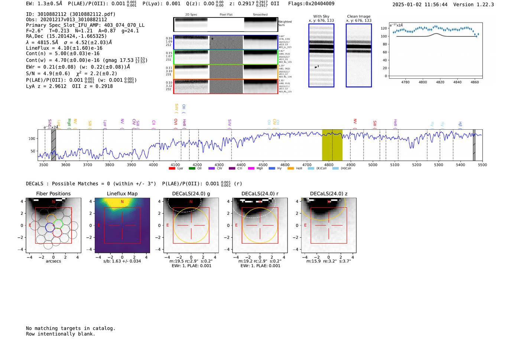Click the yellow highlighted region in spectrum
520x354 pixels.
point(332,145)
